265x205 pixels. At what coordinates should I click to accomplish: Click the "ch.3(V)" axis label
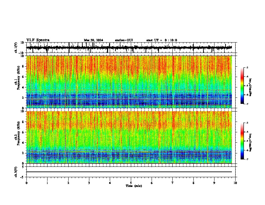16,172
